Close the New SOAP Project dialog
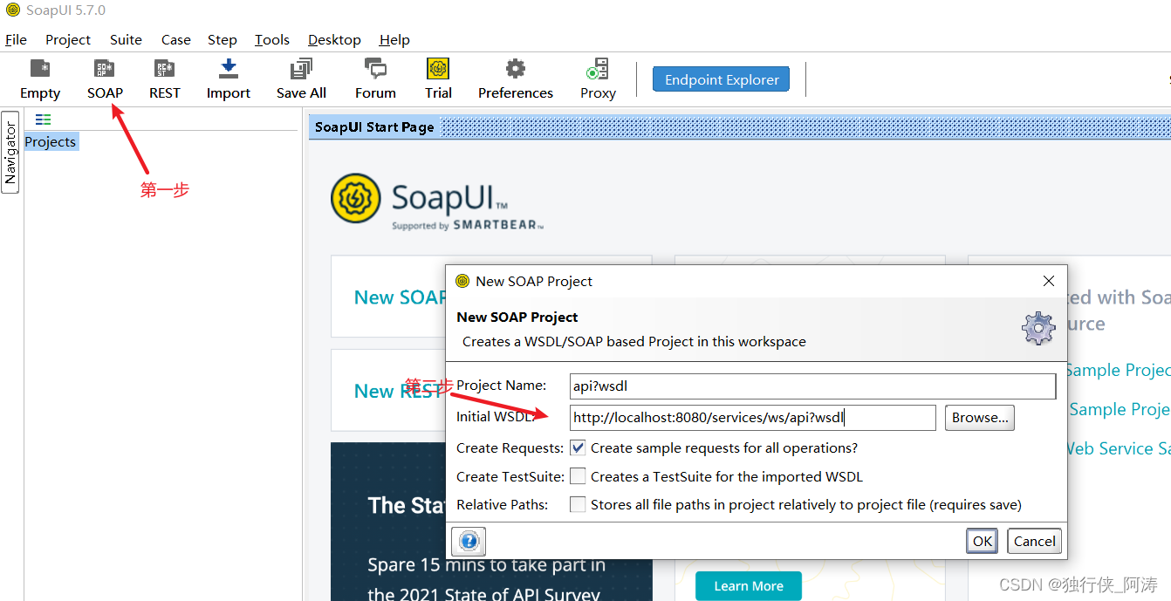 point(1049,281)
